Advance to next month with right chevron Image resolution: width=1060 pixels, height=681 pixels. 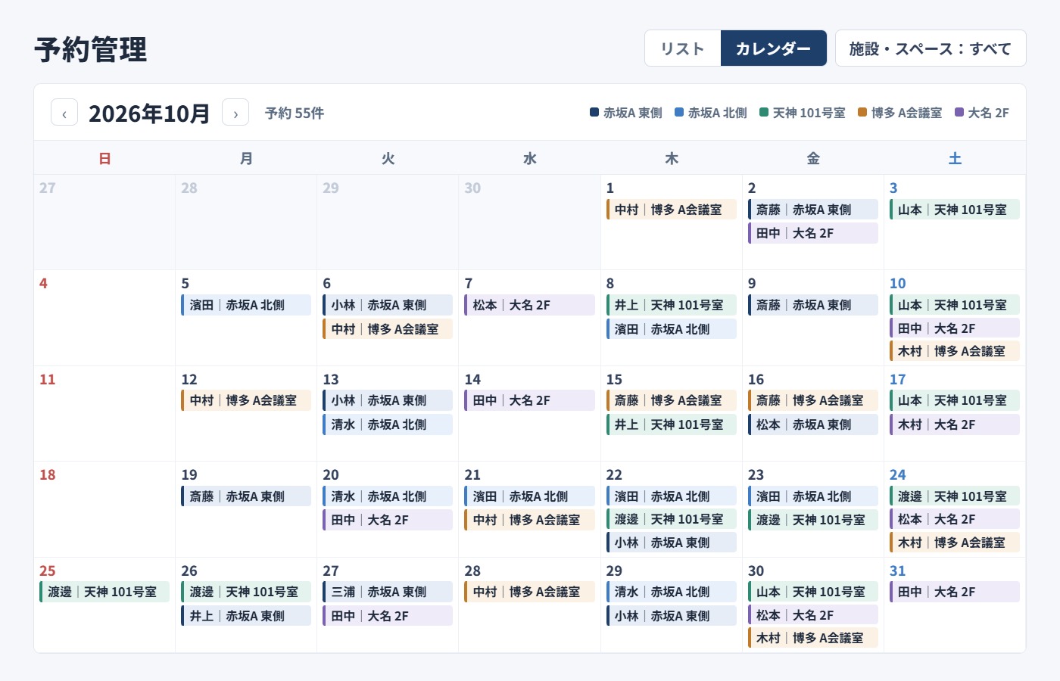pos(235,113)
